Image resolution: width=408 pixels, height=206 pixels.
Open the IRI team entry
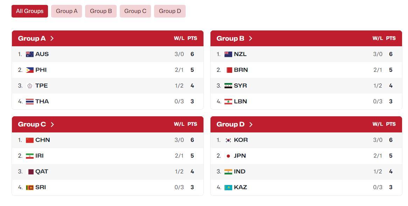tap(108, 156)
